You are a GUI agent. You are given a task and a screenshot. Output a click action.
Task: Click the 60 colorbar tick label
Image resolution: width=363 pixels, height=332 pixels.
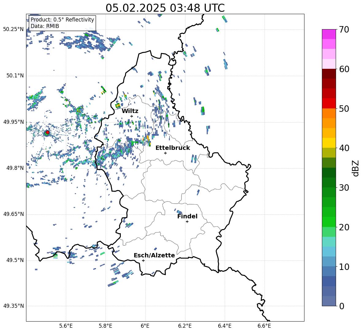click(x=344, y=69)
